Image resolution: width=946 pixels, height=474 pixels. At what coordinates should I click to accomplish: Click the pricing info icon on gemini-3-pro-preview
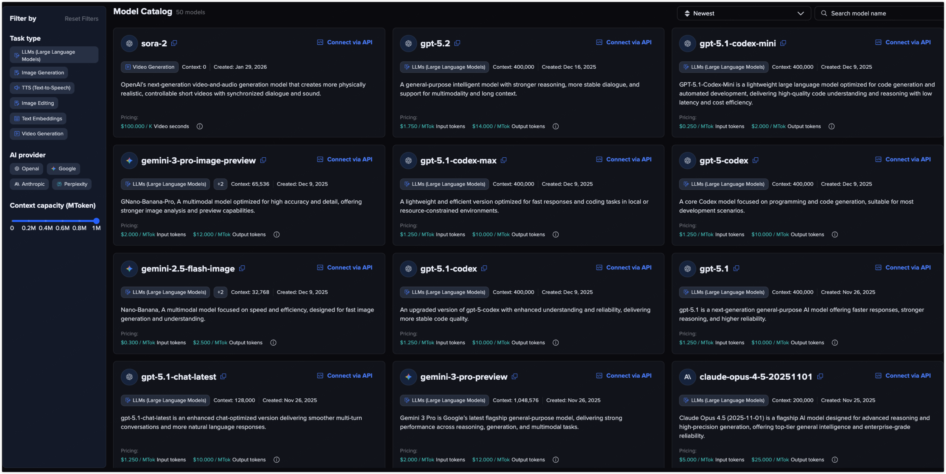click(x=556, y=460)
